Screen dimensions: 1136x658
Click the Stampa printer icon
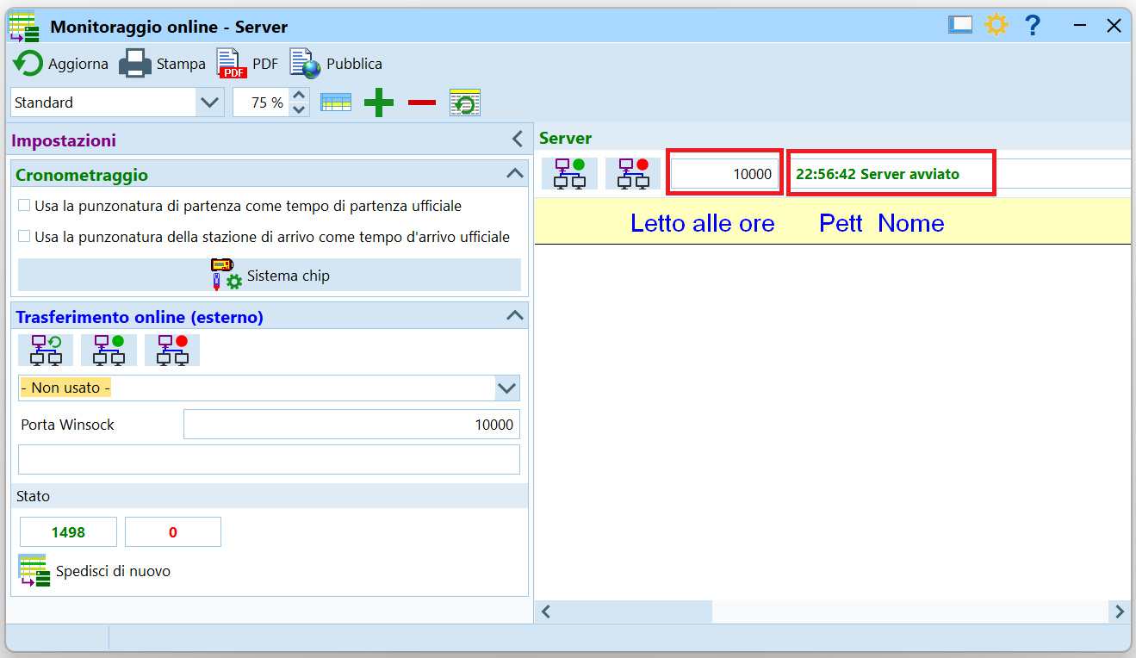click(135, 64)
